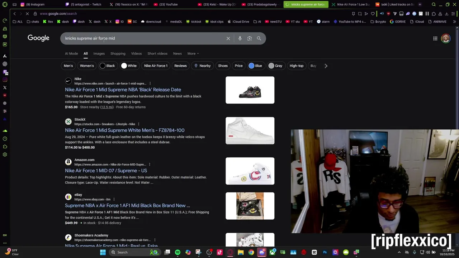Viewport: 459px width, 258px height.
Task: Open the StockX result options menu
Action: [x=138, y=124]
